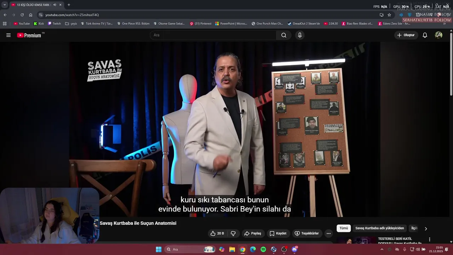Open more actions three-dot menu under video

[x=328, y=233]
